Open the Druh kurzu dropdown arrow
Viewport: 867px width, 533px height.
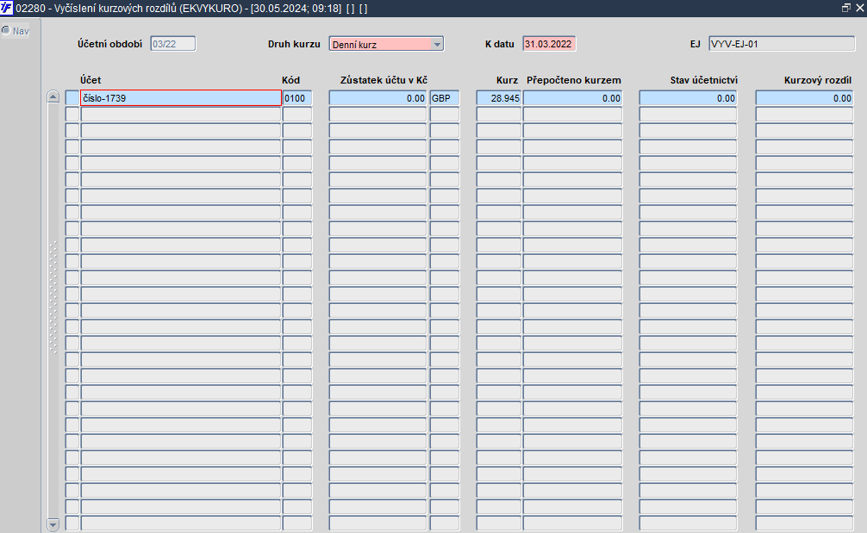click(437, 44)
